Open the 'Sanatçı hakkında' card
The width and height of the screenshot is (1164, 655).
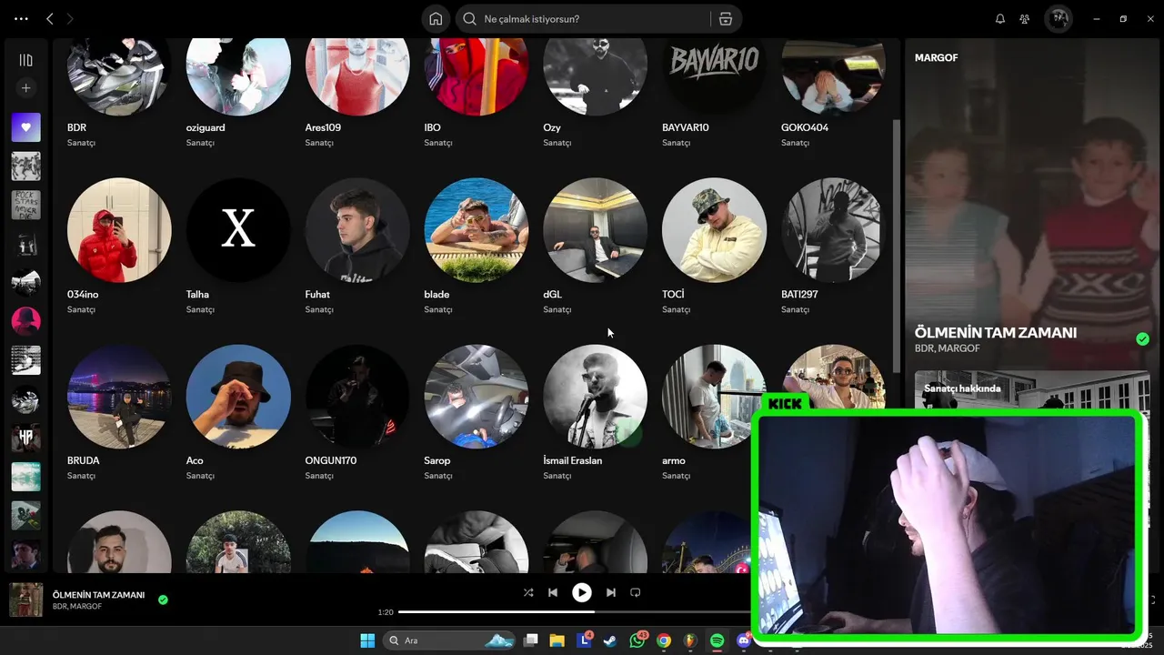pos(1032,389)
